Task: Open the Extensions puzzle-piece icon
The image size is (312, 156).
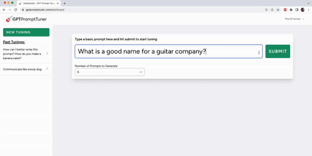Action: pyautogui.click(x=291, y=10)
